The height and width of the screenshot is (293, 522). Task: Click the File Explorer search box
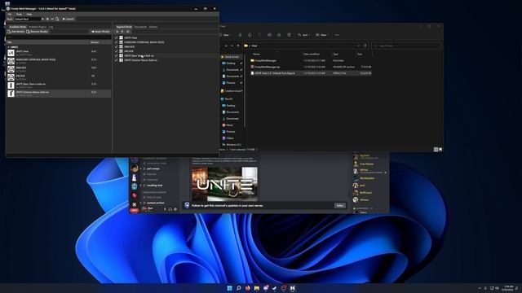point(406,46)
